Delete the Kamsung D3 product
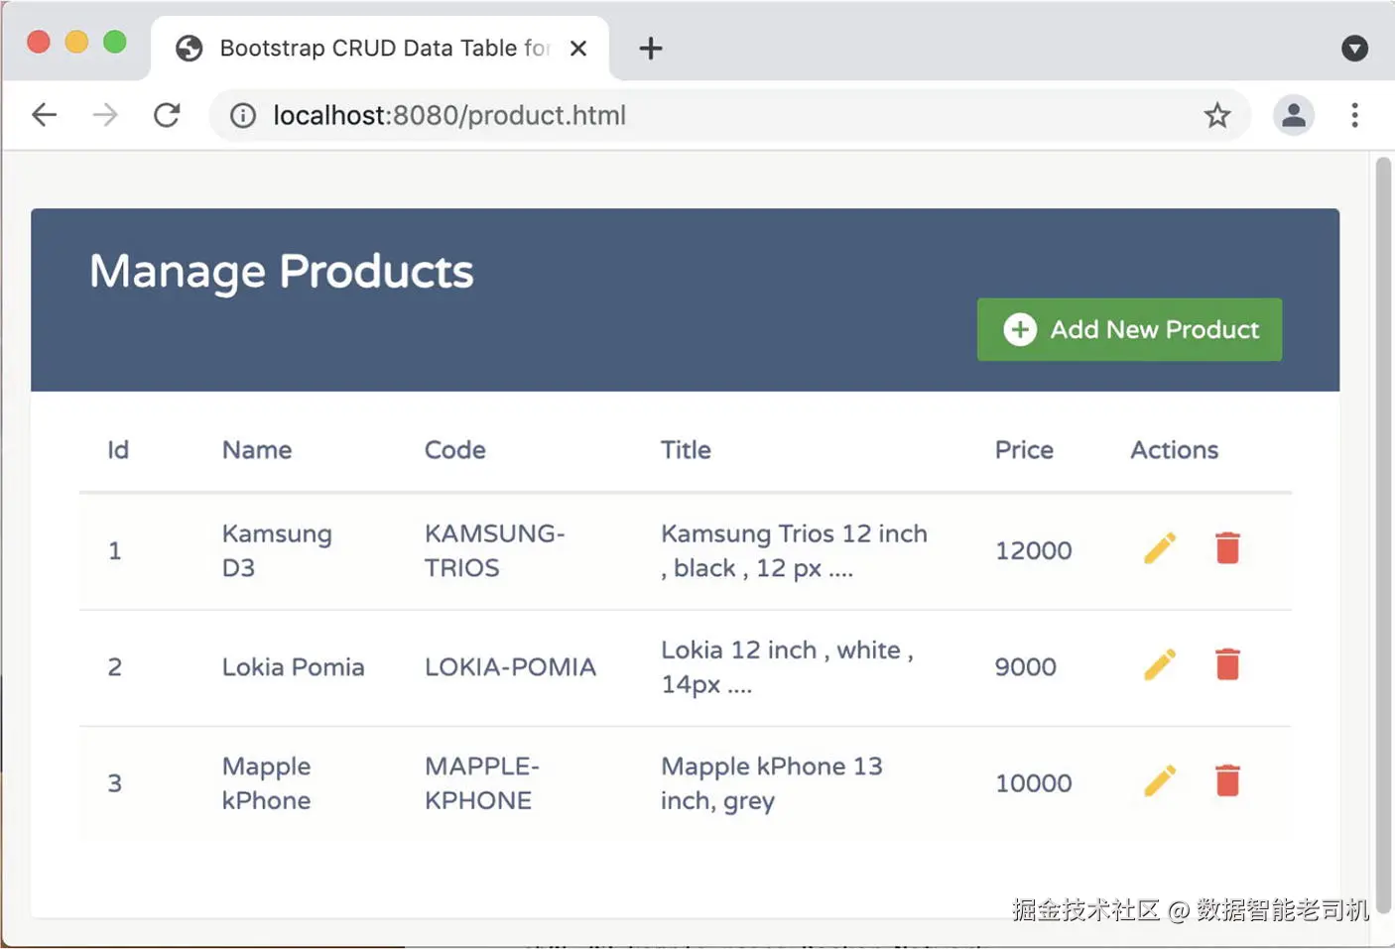Image resolution: width=1395 pixels, height=949 pixels. [1227, 548]
